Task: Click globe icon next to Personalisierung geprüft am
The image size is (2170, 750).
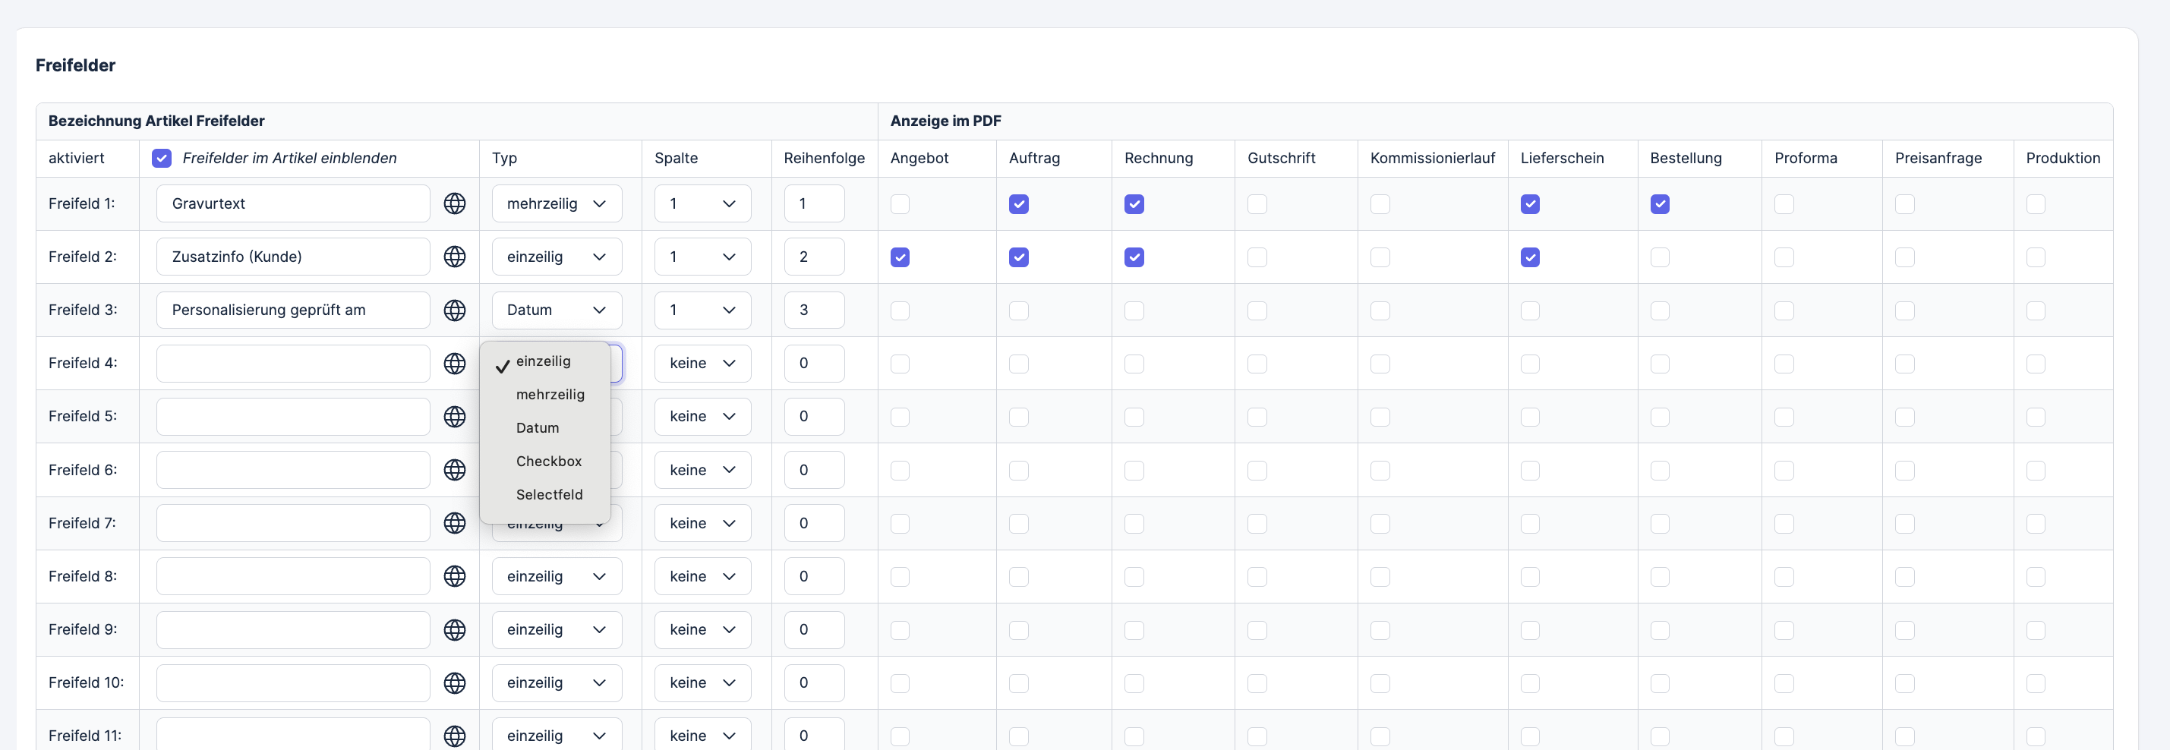Action: coord(454,310)
